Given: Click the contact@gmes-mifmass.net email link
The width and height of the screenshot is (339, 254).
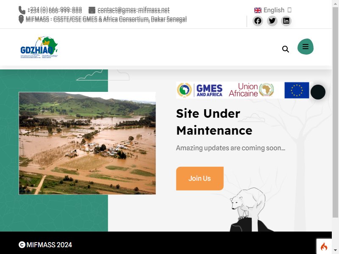Looking at the screenshot, I should [133, 10].
